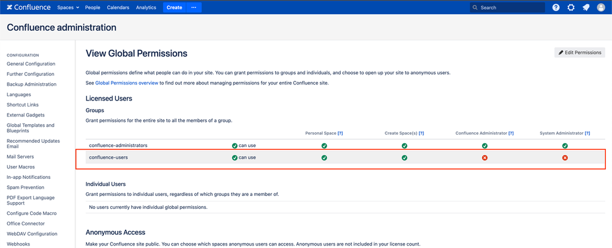Open Create Space(s) help [?] link
612x248 pixels.
pos(421,133)
